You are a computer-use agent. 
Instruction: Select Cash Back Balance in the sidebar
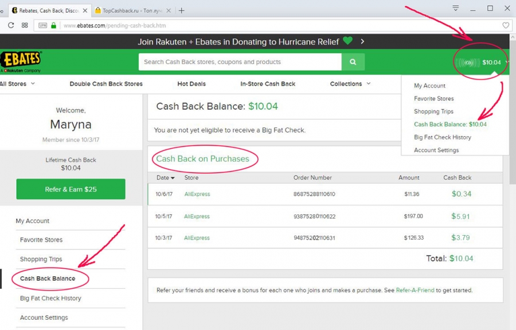click(48, 279)
